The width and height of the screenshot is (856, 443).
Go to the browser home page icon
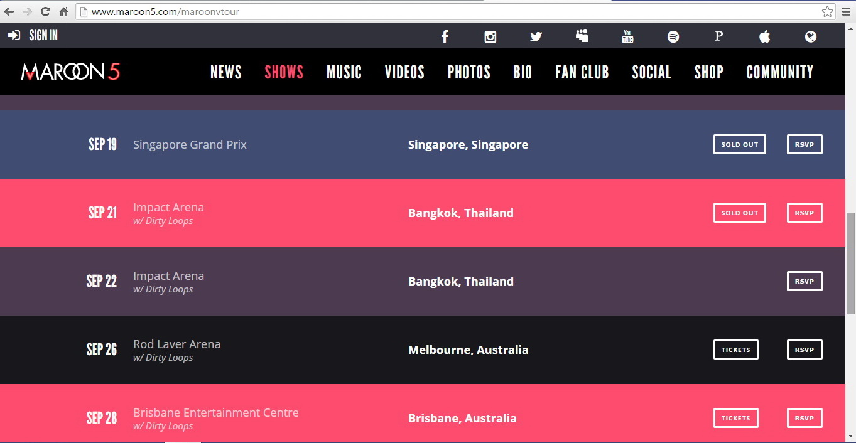(x=63, y=11)
